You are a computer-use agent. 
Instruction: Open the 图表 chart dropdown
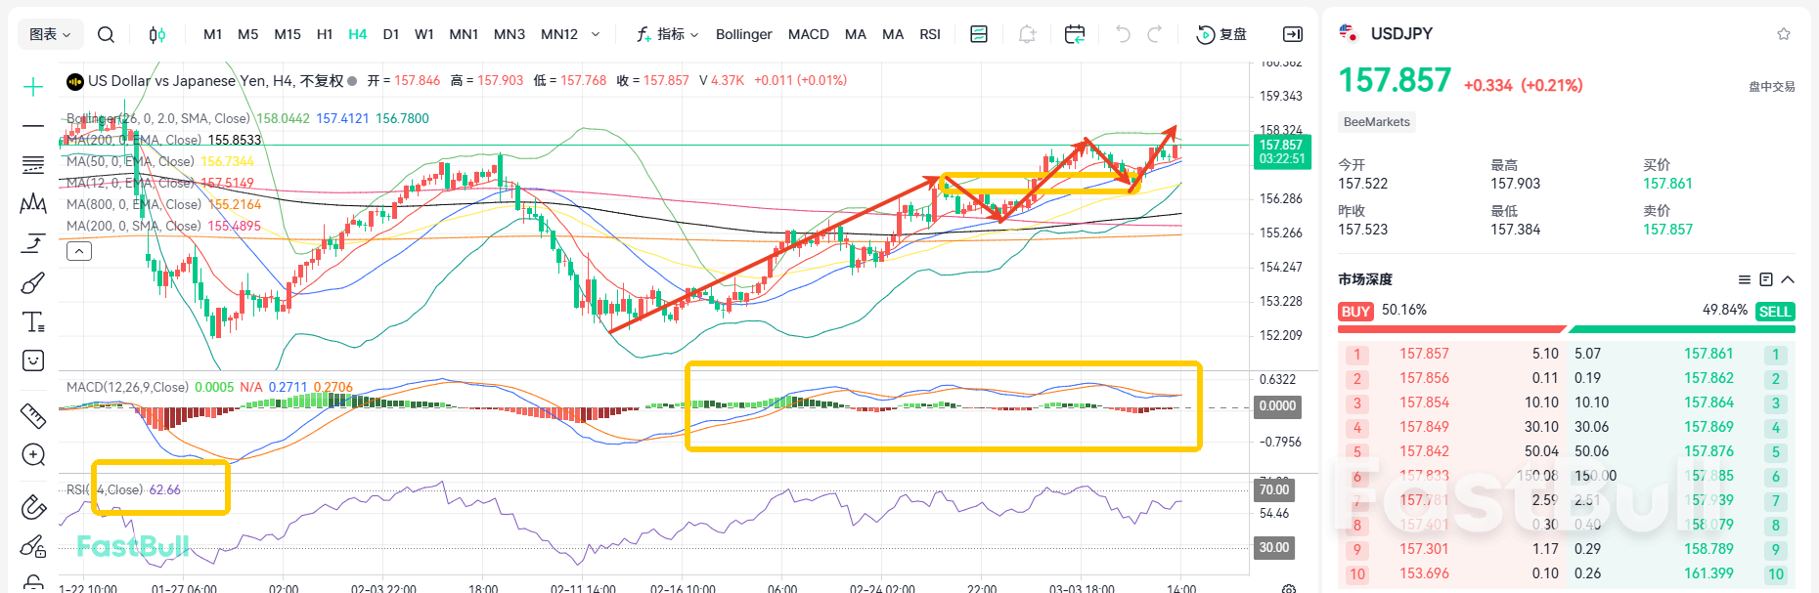pos(50,35)
